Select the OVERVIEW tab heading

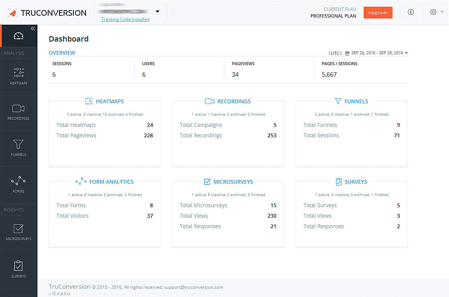(62, 53)
